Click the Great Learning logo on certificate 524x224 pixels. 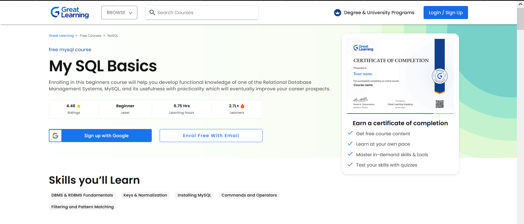coord(363,48)
